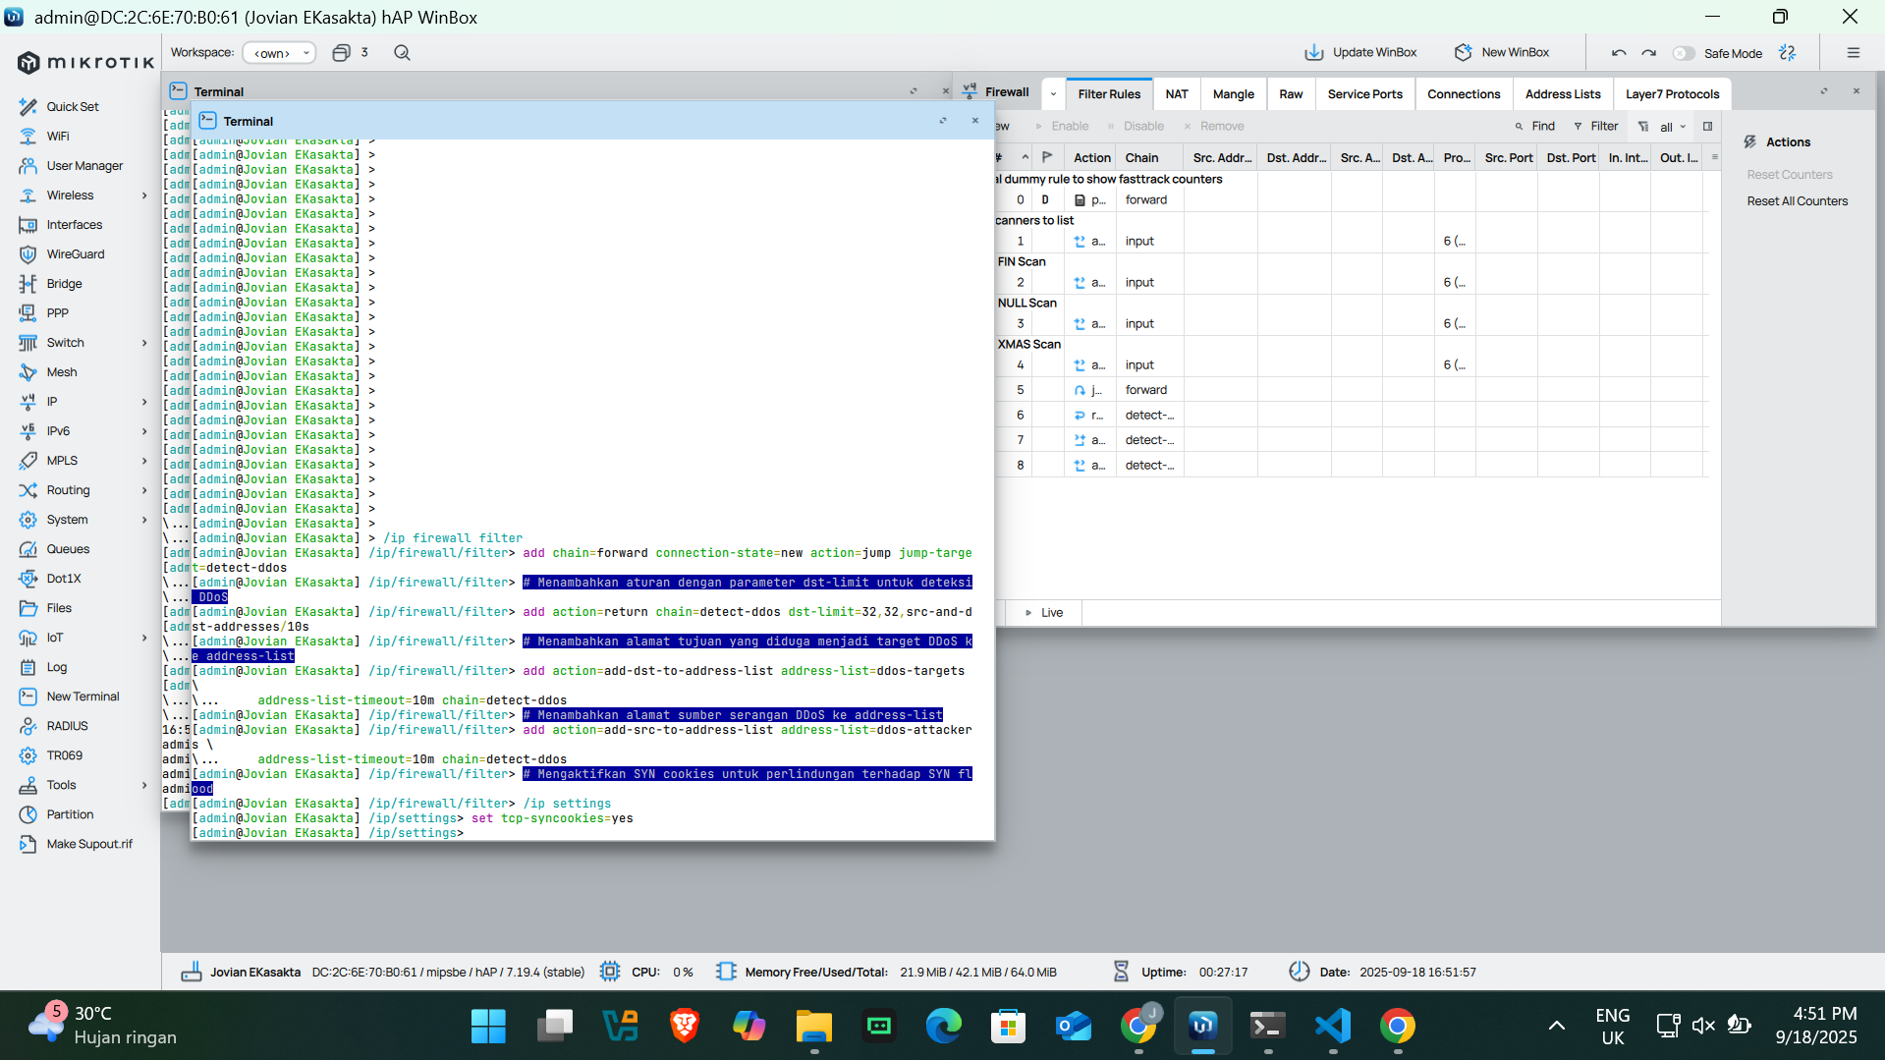Open the Bridge sidebar section
Screen dimensions: 1885x1060
(x=64, y=284)
